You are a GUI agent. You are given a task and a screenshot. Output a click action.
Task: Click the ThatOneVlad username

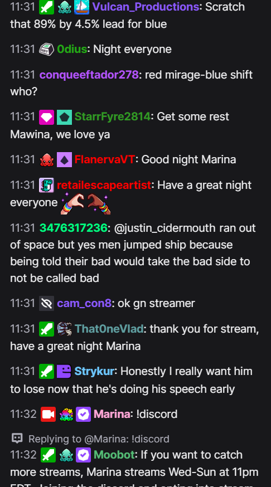109,329
